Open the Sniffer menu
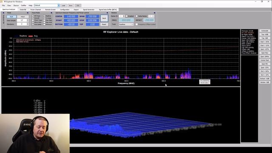 tap(24, 6)
